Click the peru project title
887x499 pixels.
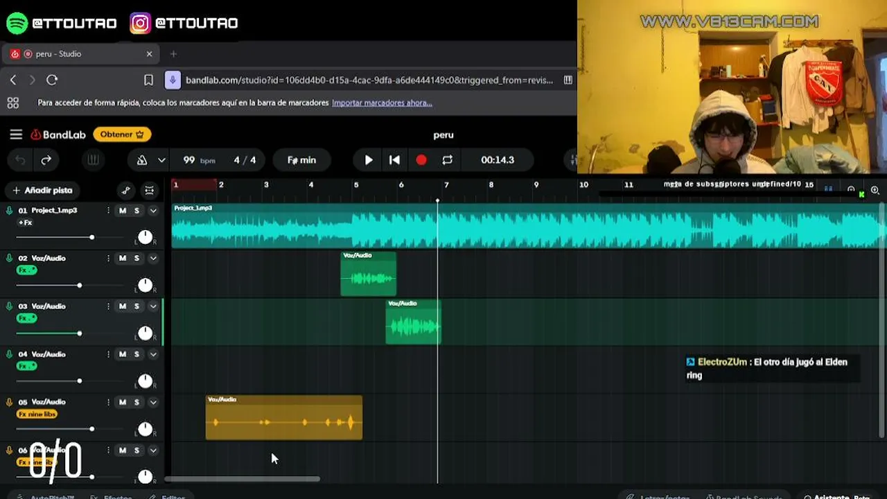(443, 135)
